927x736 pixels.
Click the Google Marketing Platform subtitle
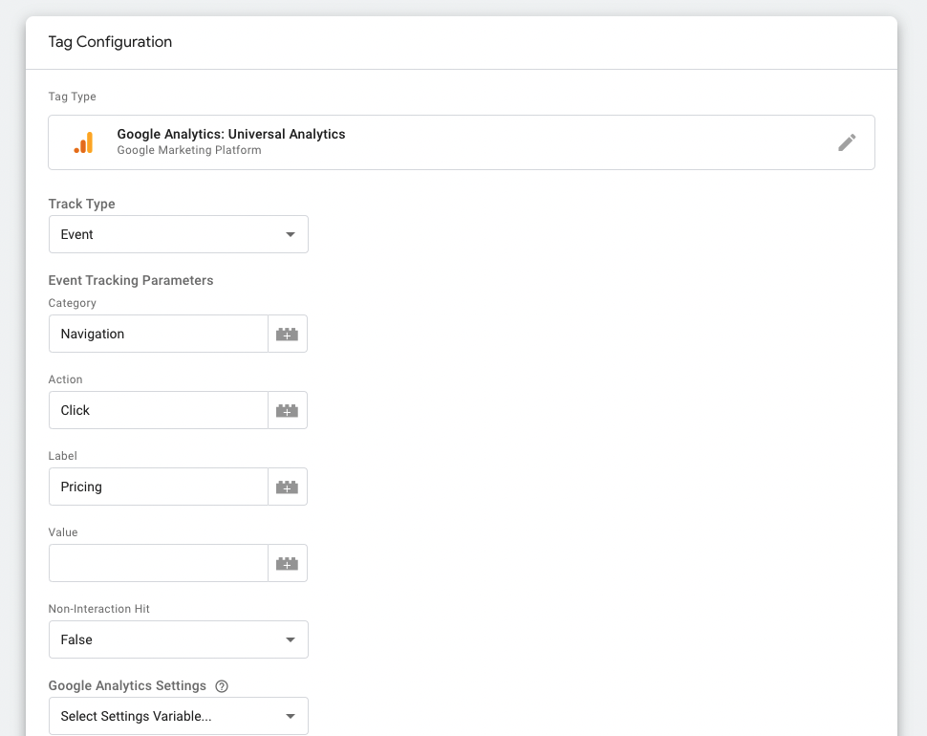tap(189, 150)
